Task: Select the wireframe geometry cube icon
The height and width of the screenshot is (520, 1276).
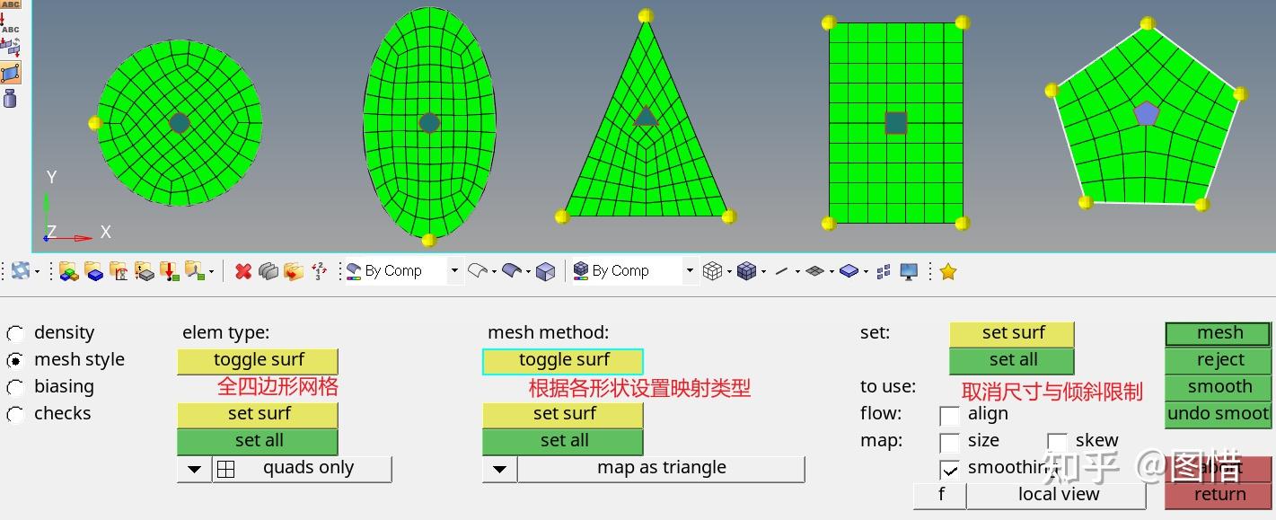Action: (712, 269)
